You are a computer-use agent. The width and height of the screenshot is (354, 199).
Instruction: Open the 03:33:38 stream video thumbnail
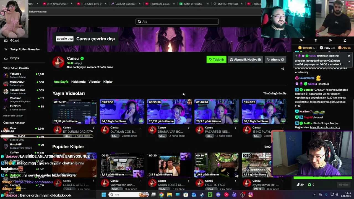[169, 112]
